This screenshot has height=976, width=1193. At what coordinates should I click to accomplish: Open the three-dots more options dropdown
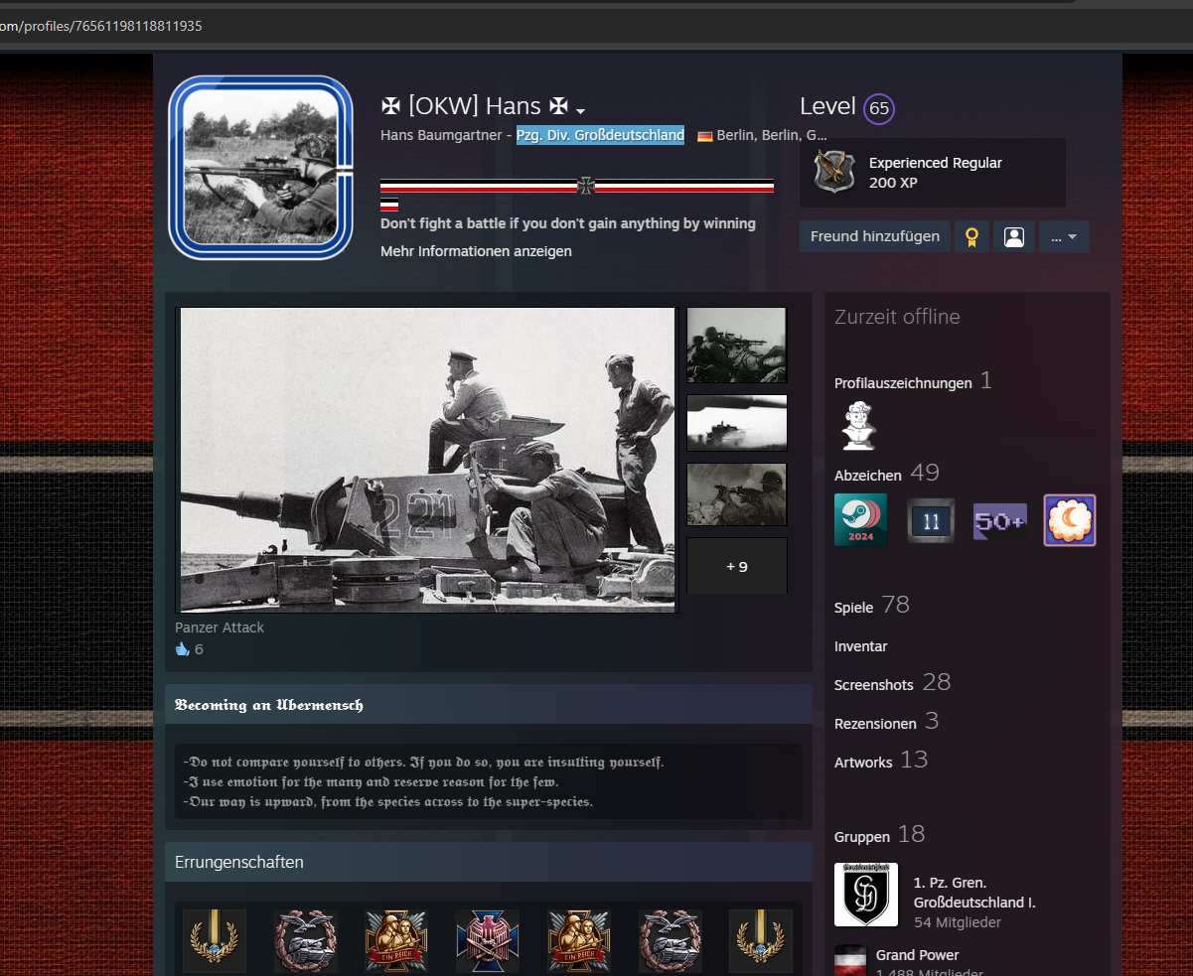tap(1064, 237)
